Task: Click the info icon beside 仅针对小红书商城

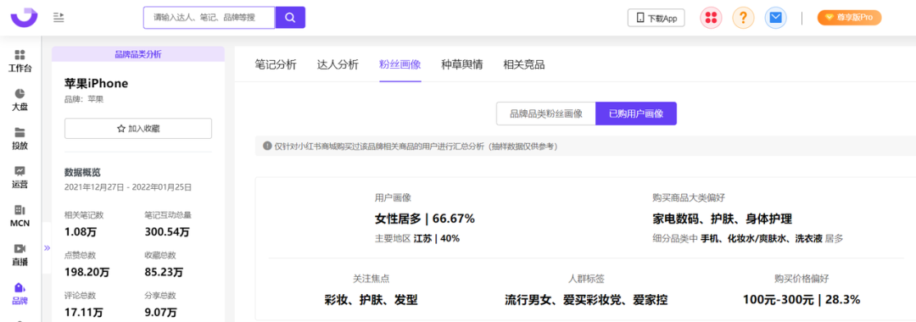Action: [267, 147]
